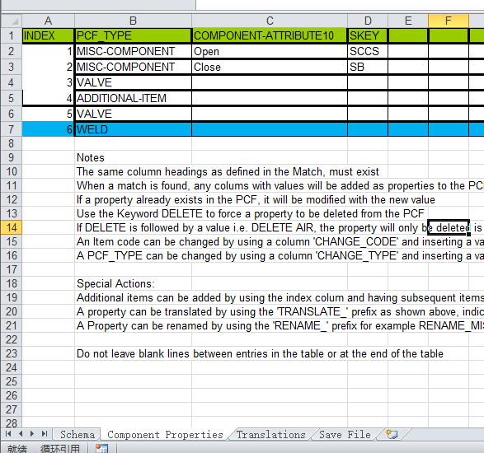Click the blue WELD cell

click(x=133, y=129)
